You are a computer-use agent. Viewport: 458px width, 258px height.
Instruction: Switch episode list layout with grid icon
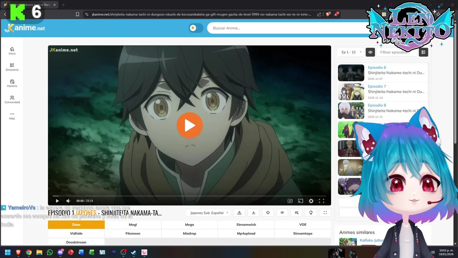423,52
